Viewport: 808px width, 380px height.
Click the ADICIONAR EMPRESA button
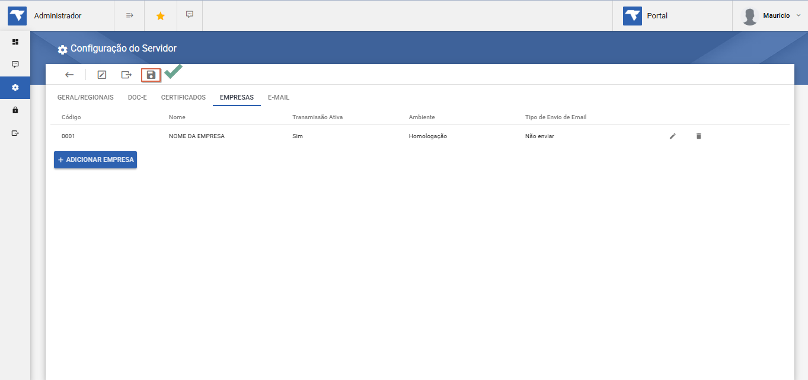tap(95, 159)
